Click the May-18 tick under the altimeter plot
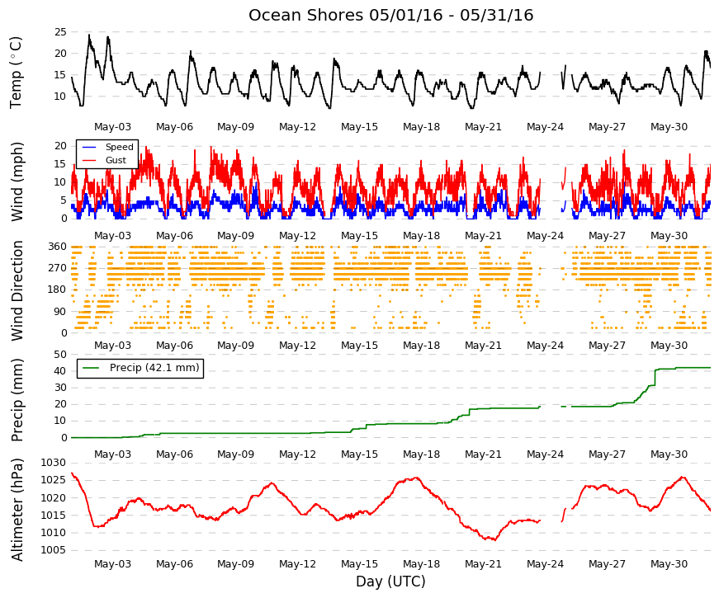 click(x=421, y=564)
